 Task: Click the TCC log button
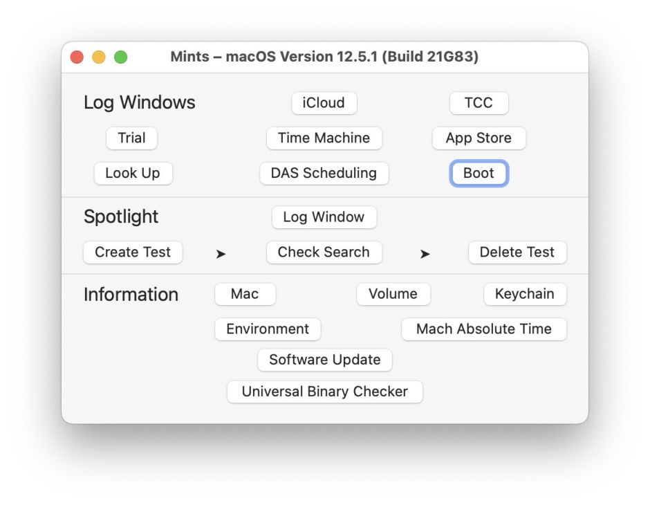coord(479,103)
